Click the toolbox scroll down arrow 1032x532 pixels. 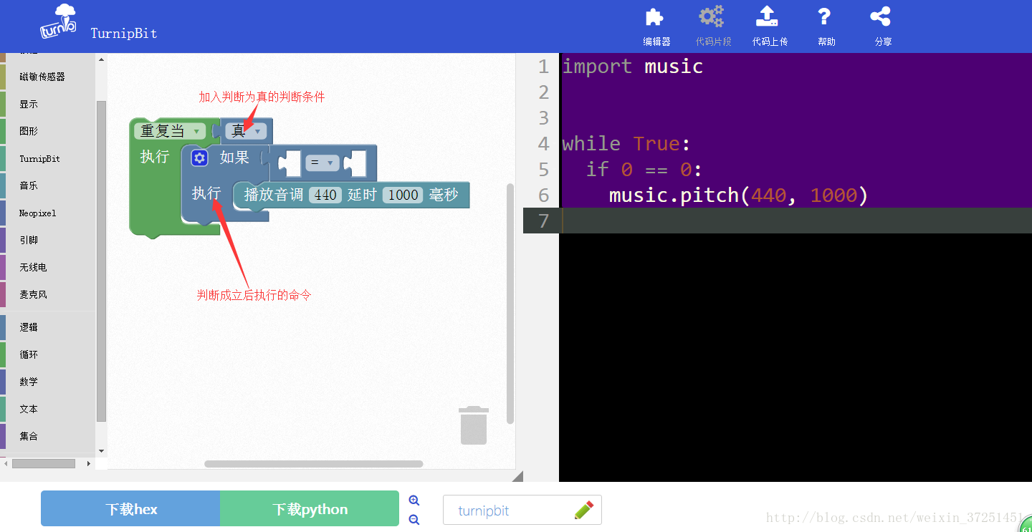click(x=101, y=451)
